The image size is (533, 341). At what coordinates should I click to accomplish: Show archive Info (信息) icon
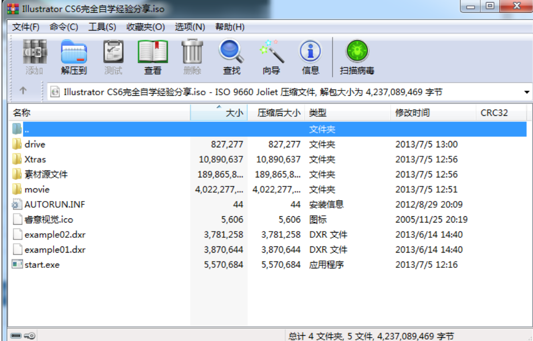coord(310,57)
